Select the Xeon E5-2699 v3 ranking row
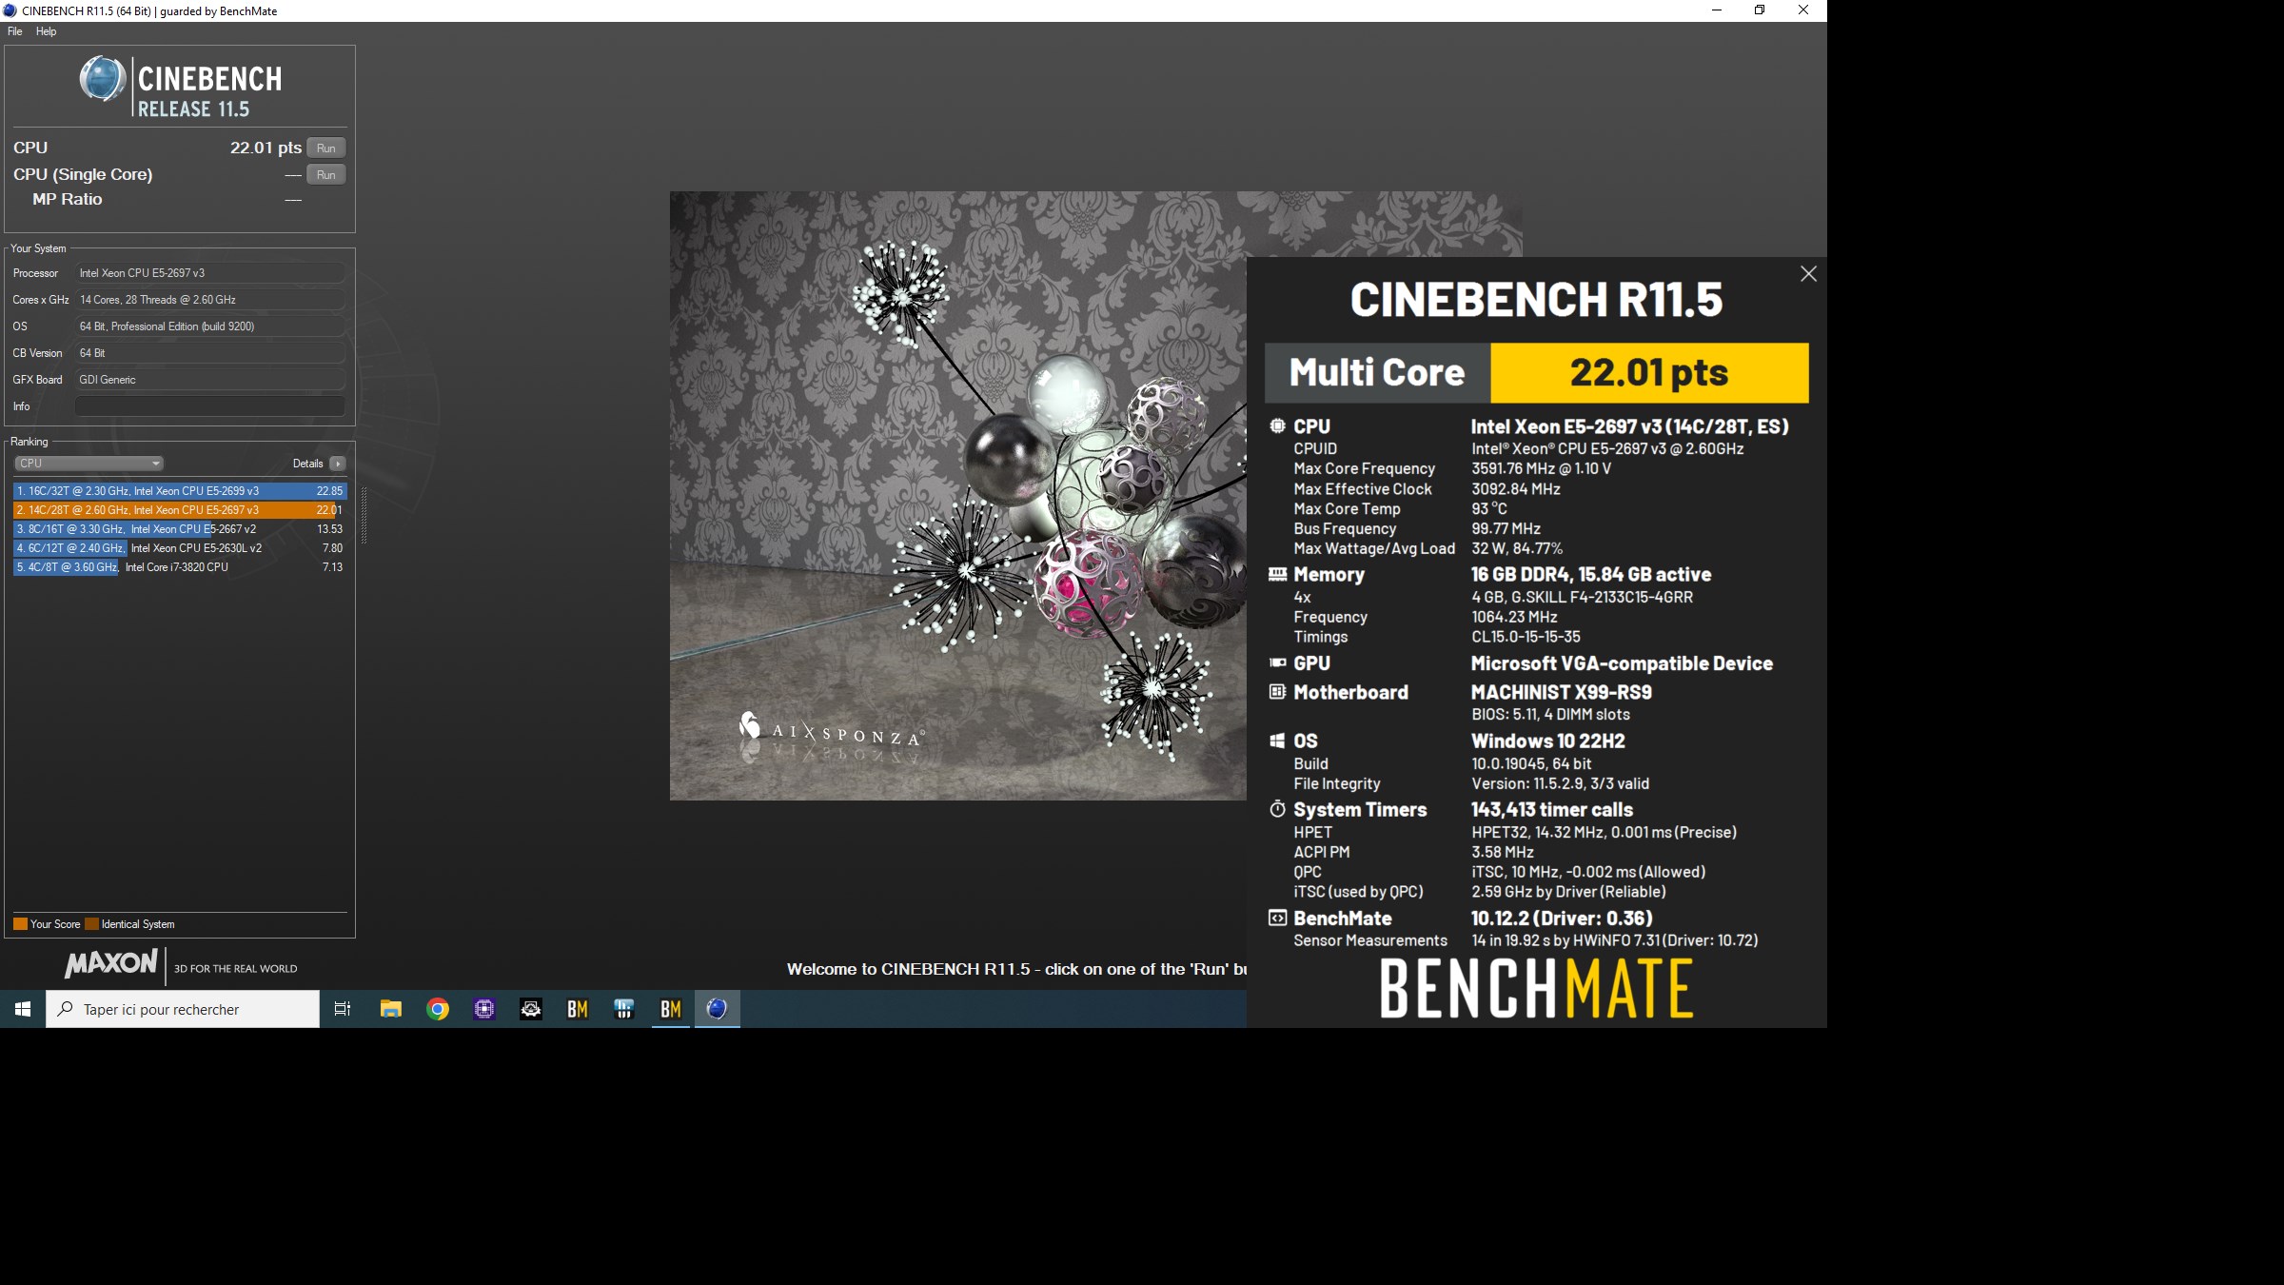Viewport: 2284px width, 1285px height. (180, 491)
